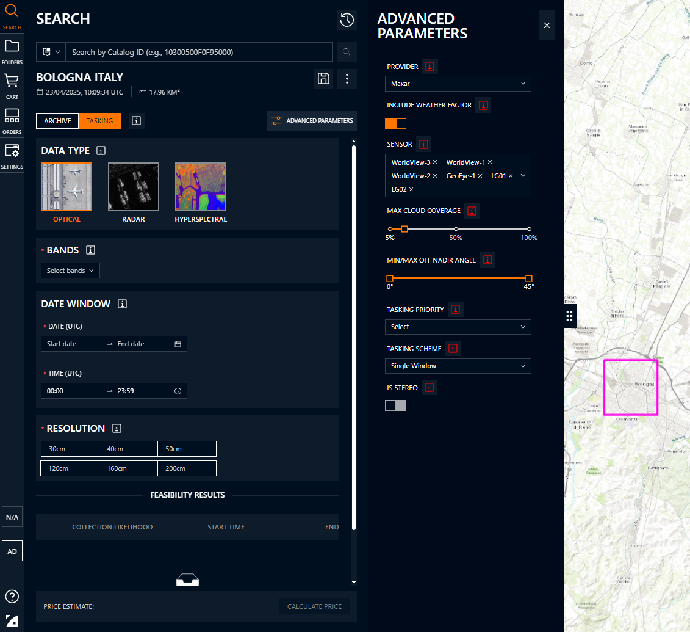Screen dimensions: 690x632
Task: Show info for Max Cloud Coverage
Action: click(472, 211)
